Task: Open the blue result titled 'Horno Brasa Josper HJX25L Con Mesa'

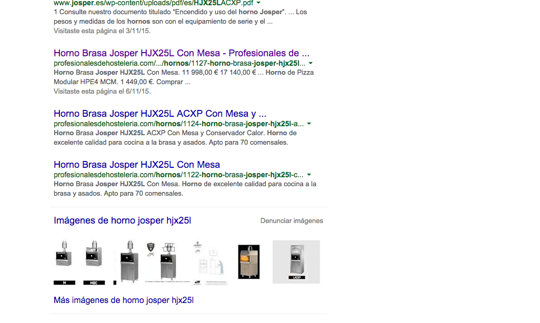Action: tap(137, 165)
